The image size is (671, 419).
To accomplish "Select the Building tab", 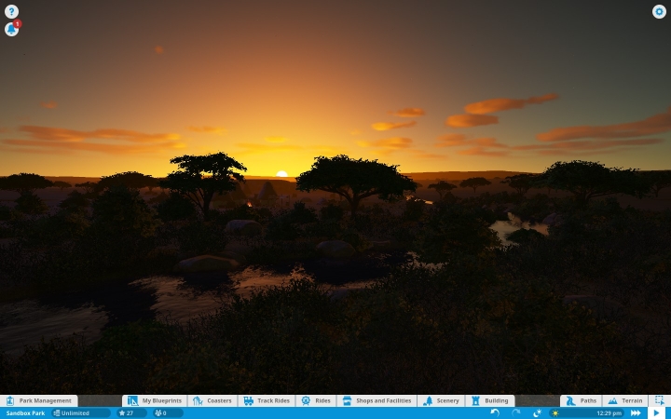I will pos(490,400).
